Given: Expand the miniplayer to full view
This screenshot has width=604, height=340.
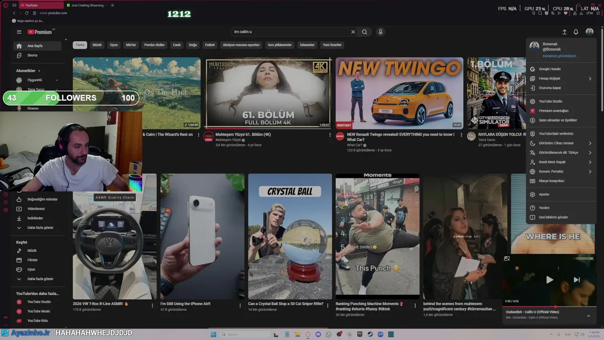Looking at the screenshot, I should coord(507,259).
